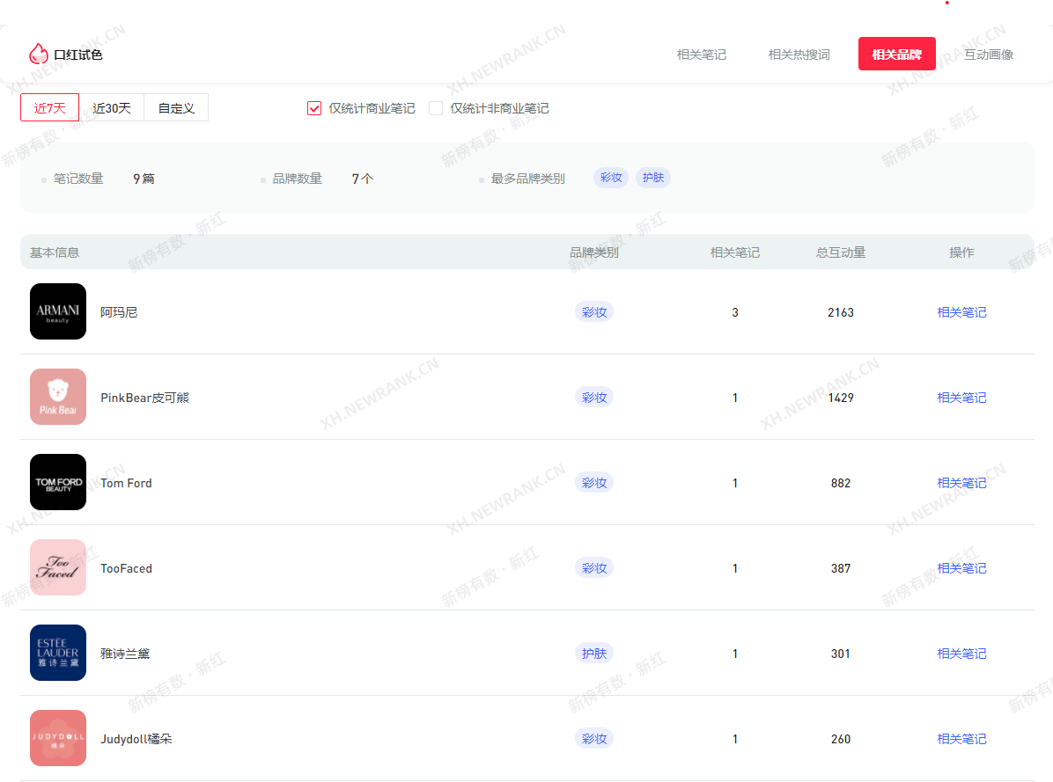Open 相关笔记 link for TooFaced
Screen dimensions: 1053x782
961,567
